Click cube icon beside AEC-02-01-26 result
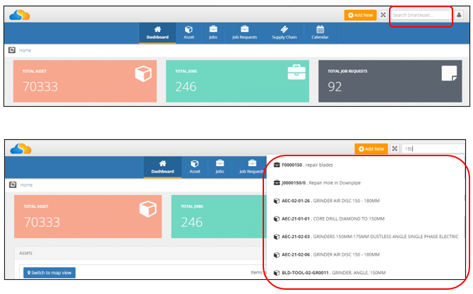 click(276, 201)
